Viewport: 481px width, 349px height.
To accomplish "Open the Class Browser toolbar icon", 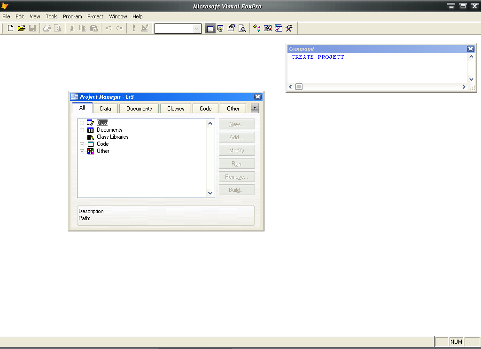I will tap(257, 28).
